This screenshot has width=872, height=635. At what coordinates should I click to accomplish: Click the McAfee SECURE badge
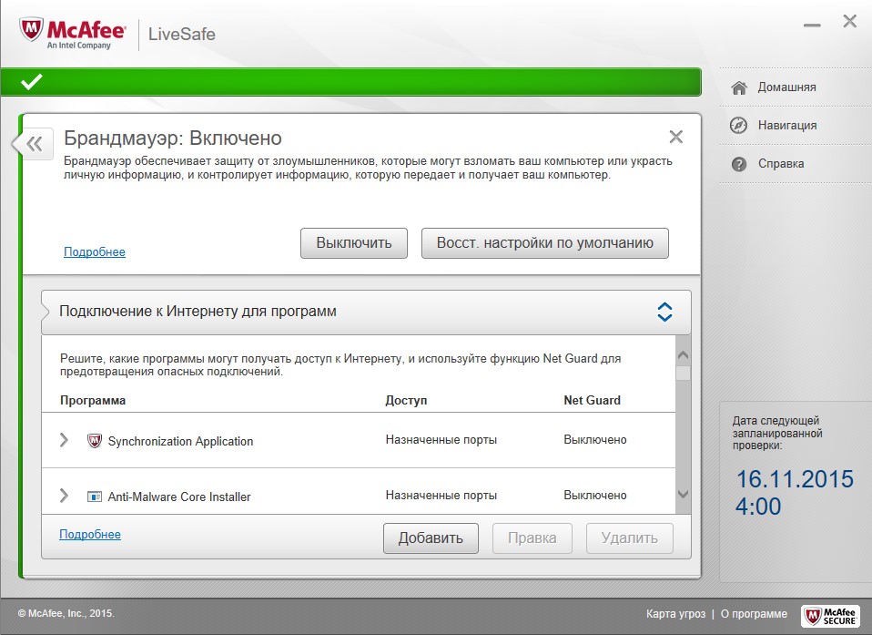point(830,616)
